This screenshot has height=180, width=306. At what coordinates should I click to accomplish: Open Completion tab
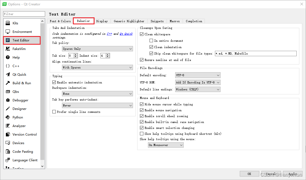194,21
